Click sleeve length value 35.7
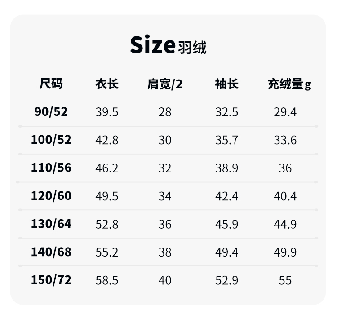 226,140
